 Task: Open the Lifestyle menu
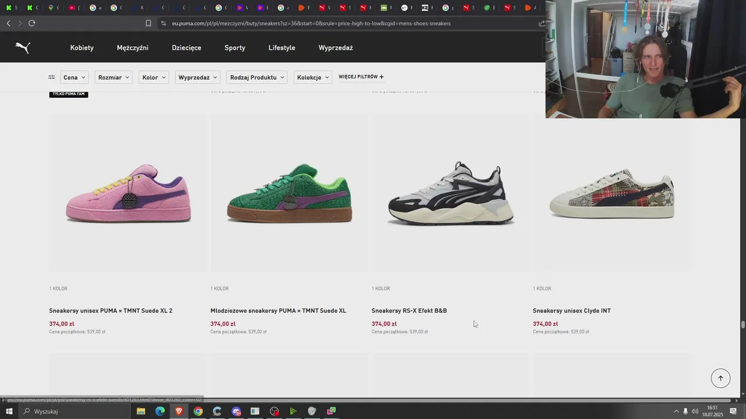click(x=281, y=48)
